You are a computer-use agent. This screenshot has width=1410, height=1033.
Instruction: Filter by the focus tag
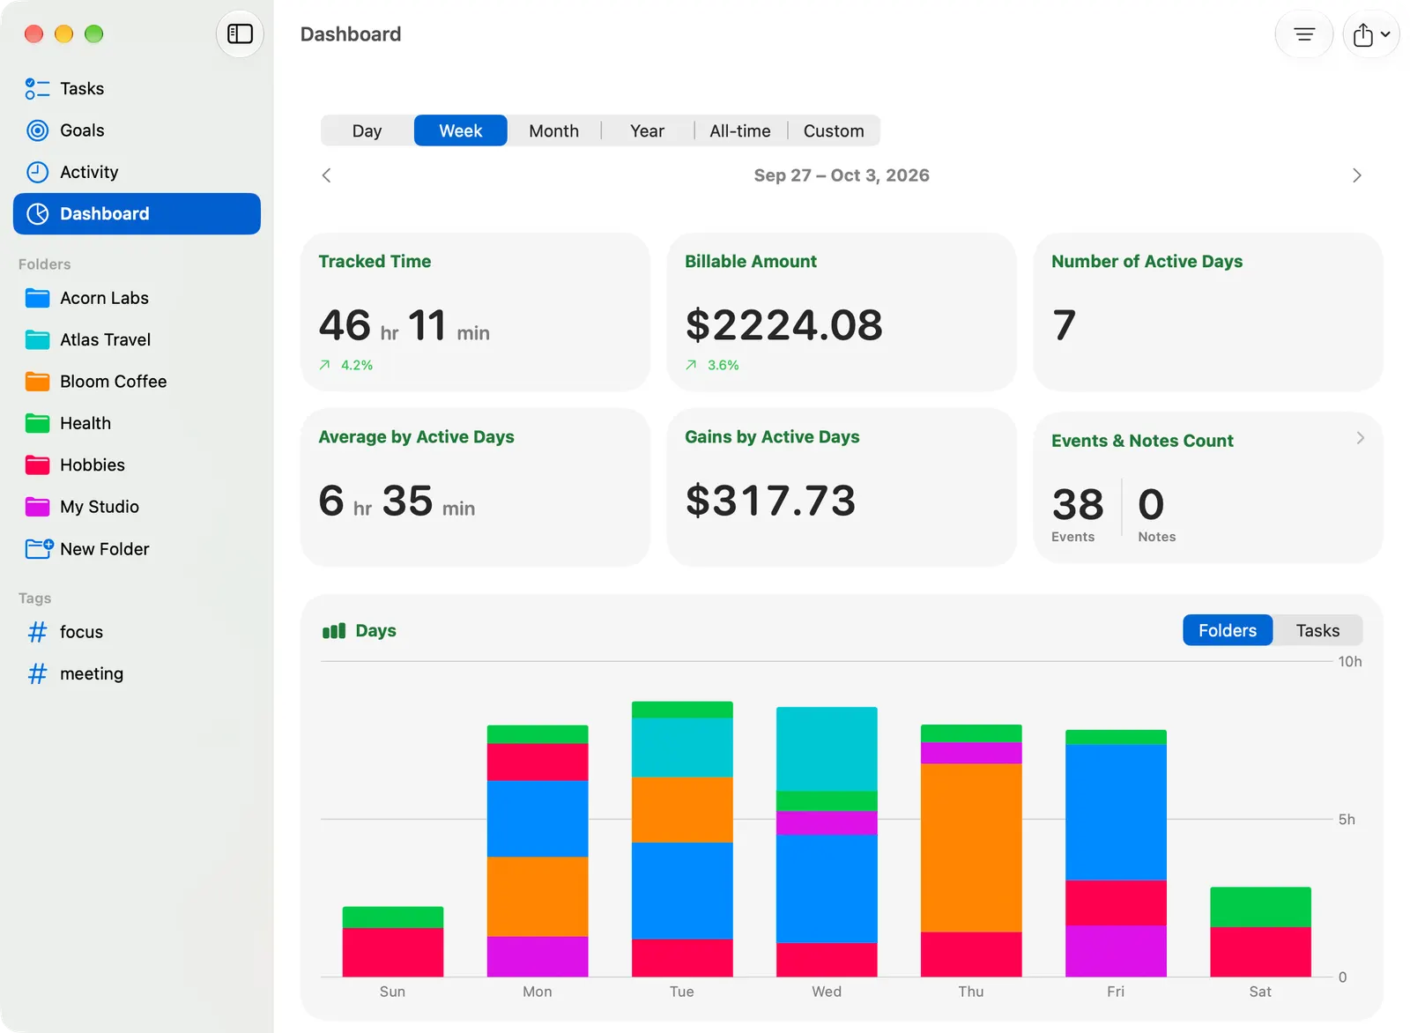click(137, 632)
